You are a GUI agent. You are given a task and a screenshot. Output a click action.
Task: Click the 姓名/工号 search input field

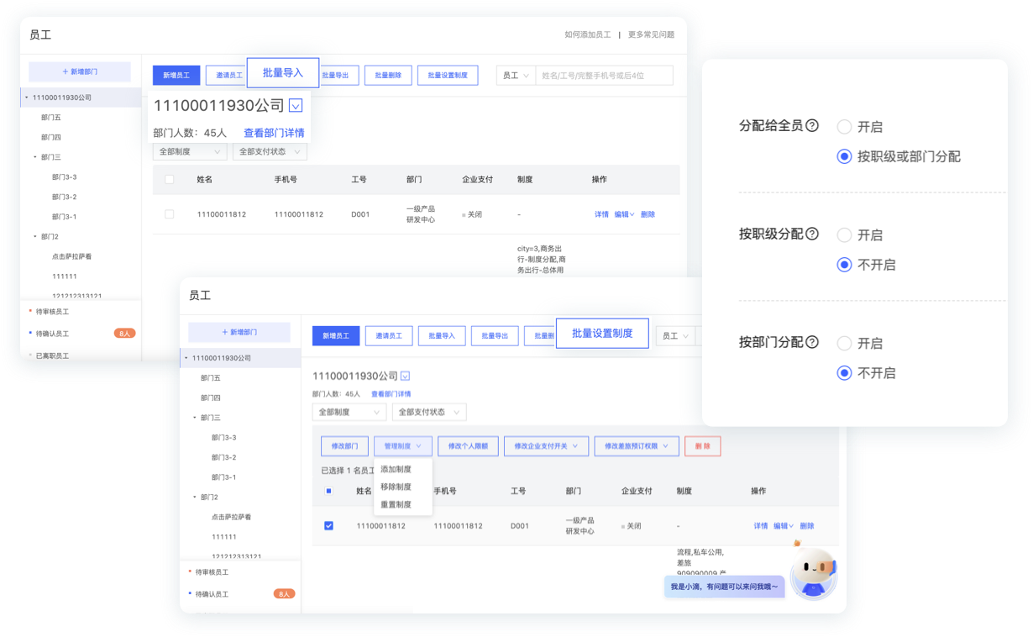click(x=605, y=76)
